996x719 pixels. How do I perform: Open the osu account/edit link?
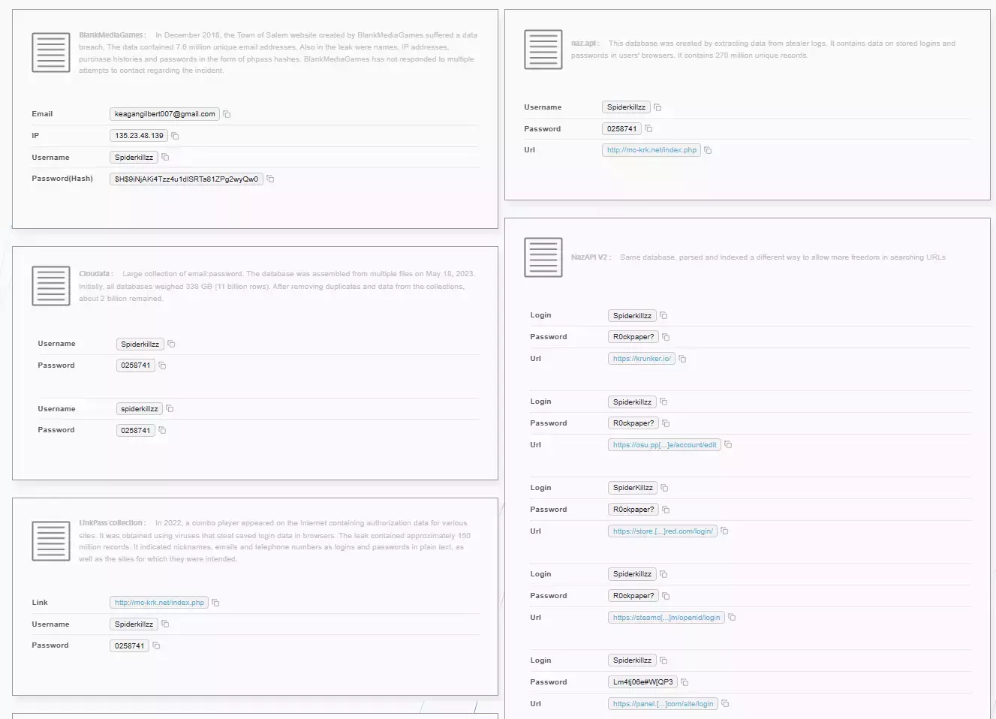(664, 445)
